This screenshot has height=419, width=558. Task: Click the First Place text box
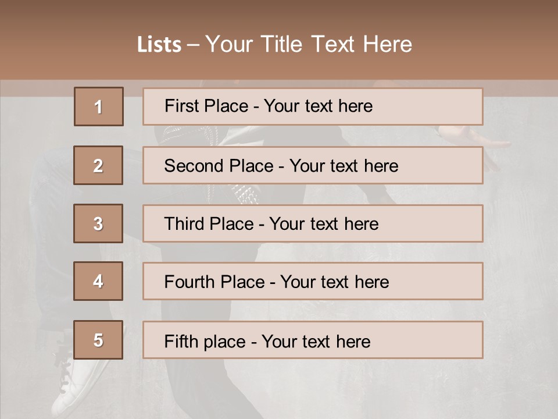(x=313, y=106)
